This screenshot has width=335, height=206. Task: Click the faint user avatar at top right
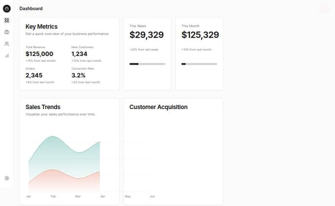[325, 8]
